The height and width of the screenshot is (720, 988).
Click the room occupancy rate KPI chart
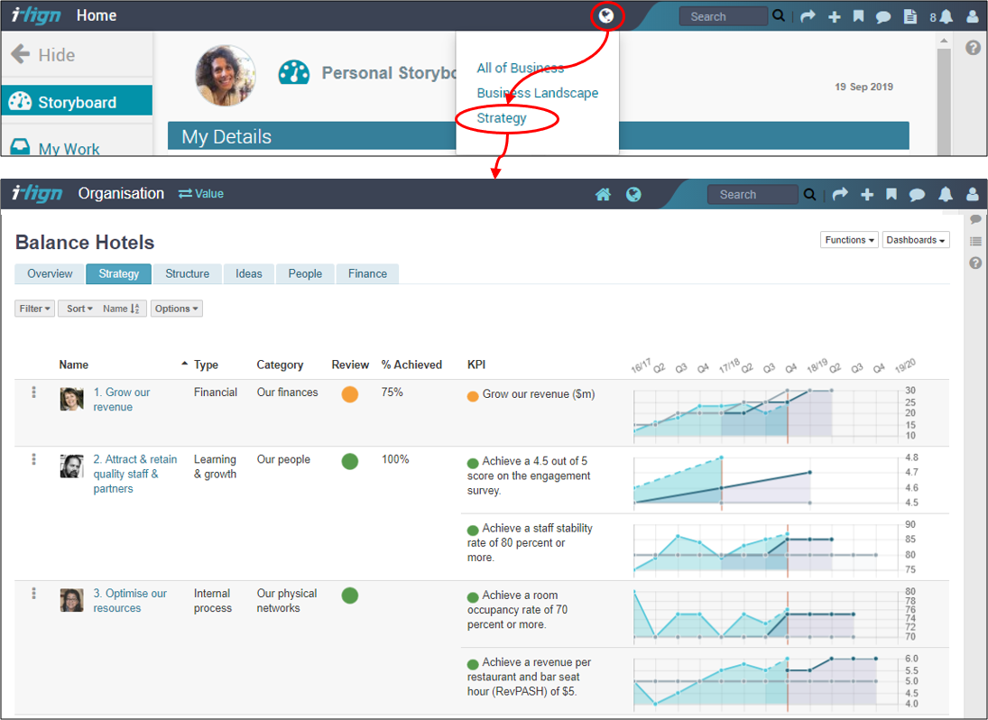click(x=765, y=614)
